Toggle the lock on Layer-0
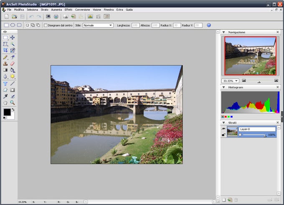Viewport: 284px width, 205px height. (x=223, y=135)
